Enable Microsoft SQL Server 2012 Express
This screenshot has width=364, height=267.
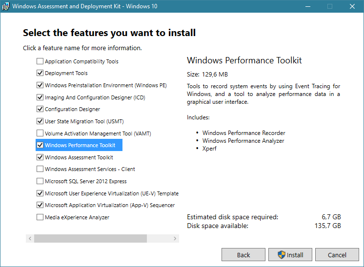click(x=40, y=181)
